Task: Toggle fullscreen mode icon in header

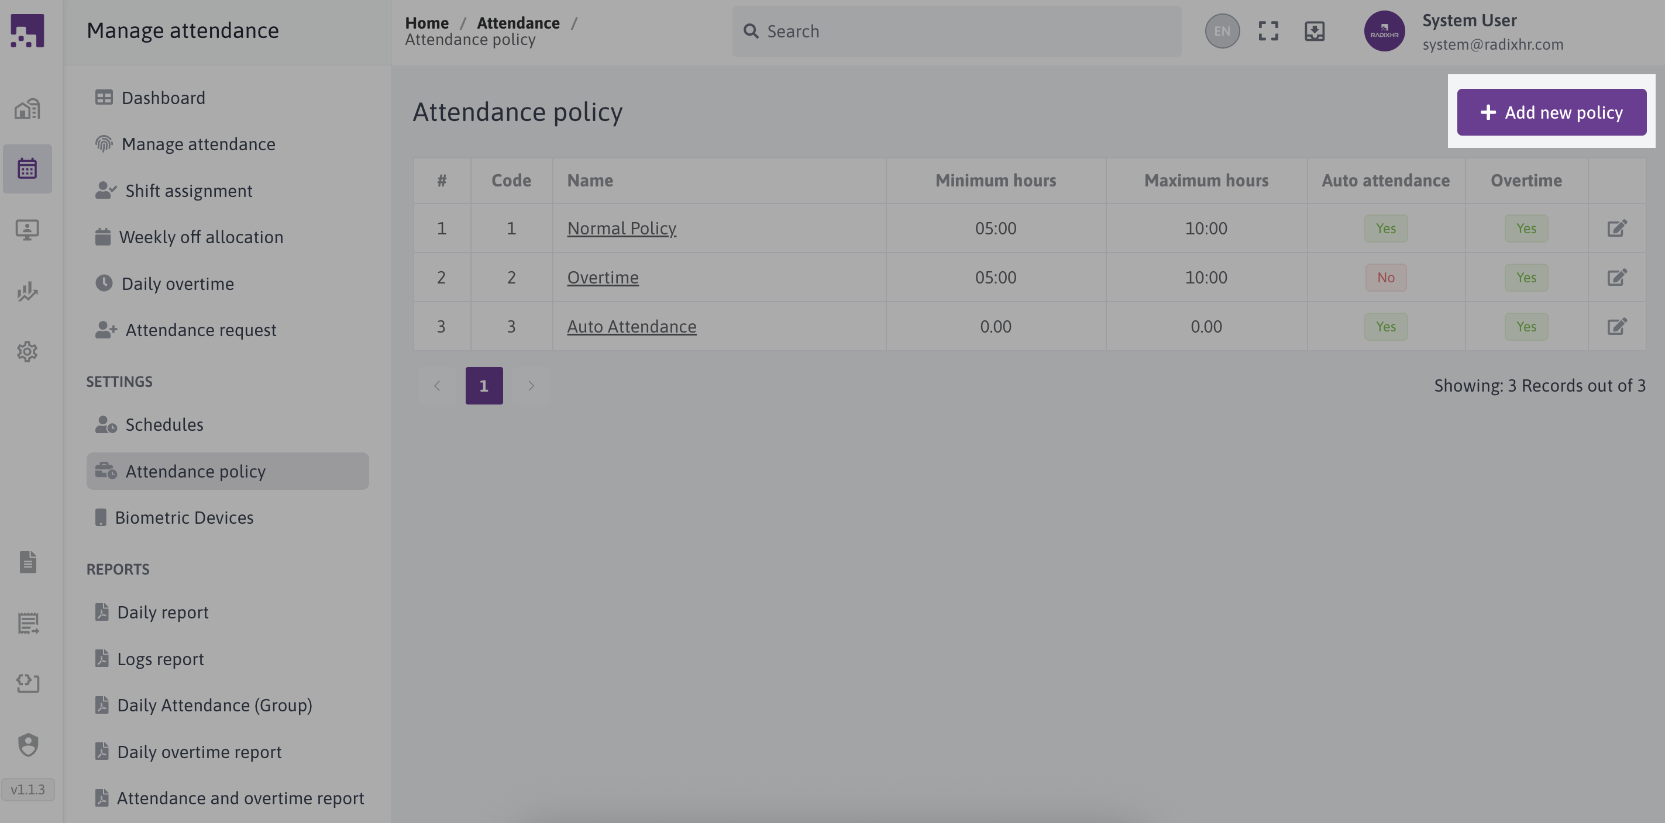Action: 1268,31
